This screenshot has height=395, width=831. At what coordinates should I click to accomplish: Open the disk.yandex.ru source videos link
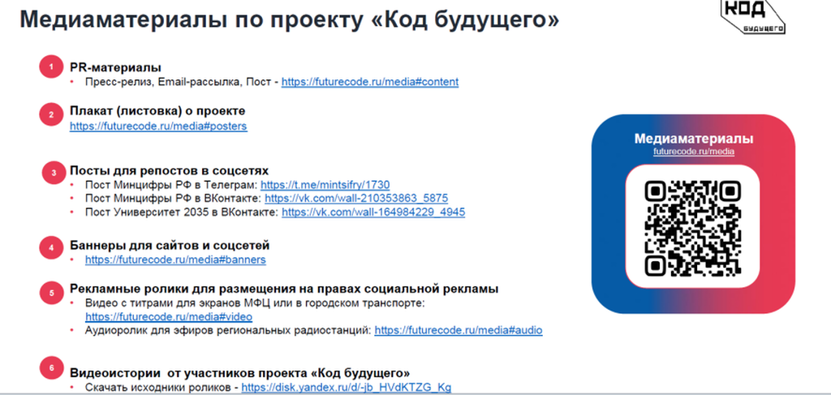[347, 387]
